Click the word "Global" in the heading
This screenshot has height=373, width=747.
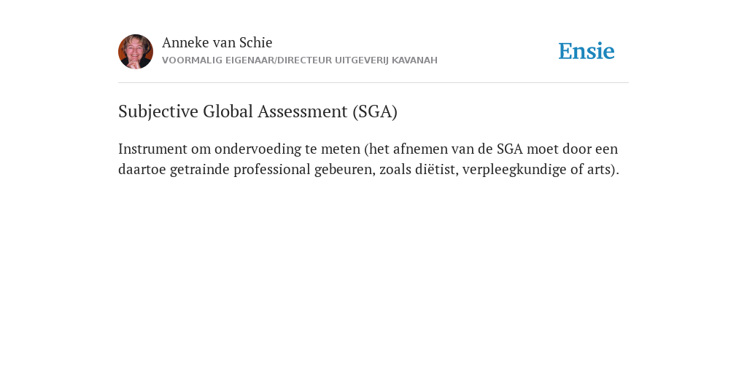click(x=228, y=111)
